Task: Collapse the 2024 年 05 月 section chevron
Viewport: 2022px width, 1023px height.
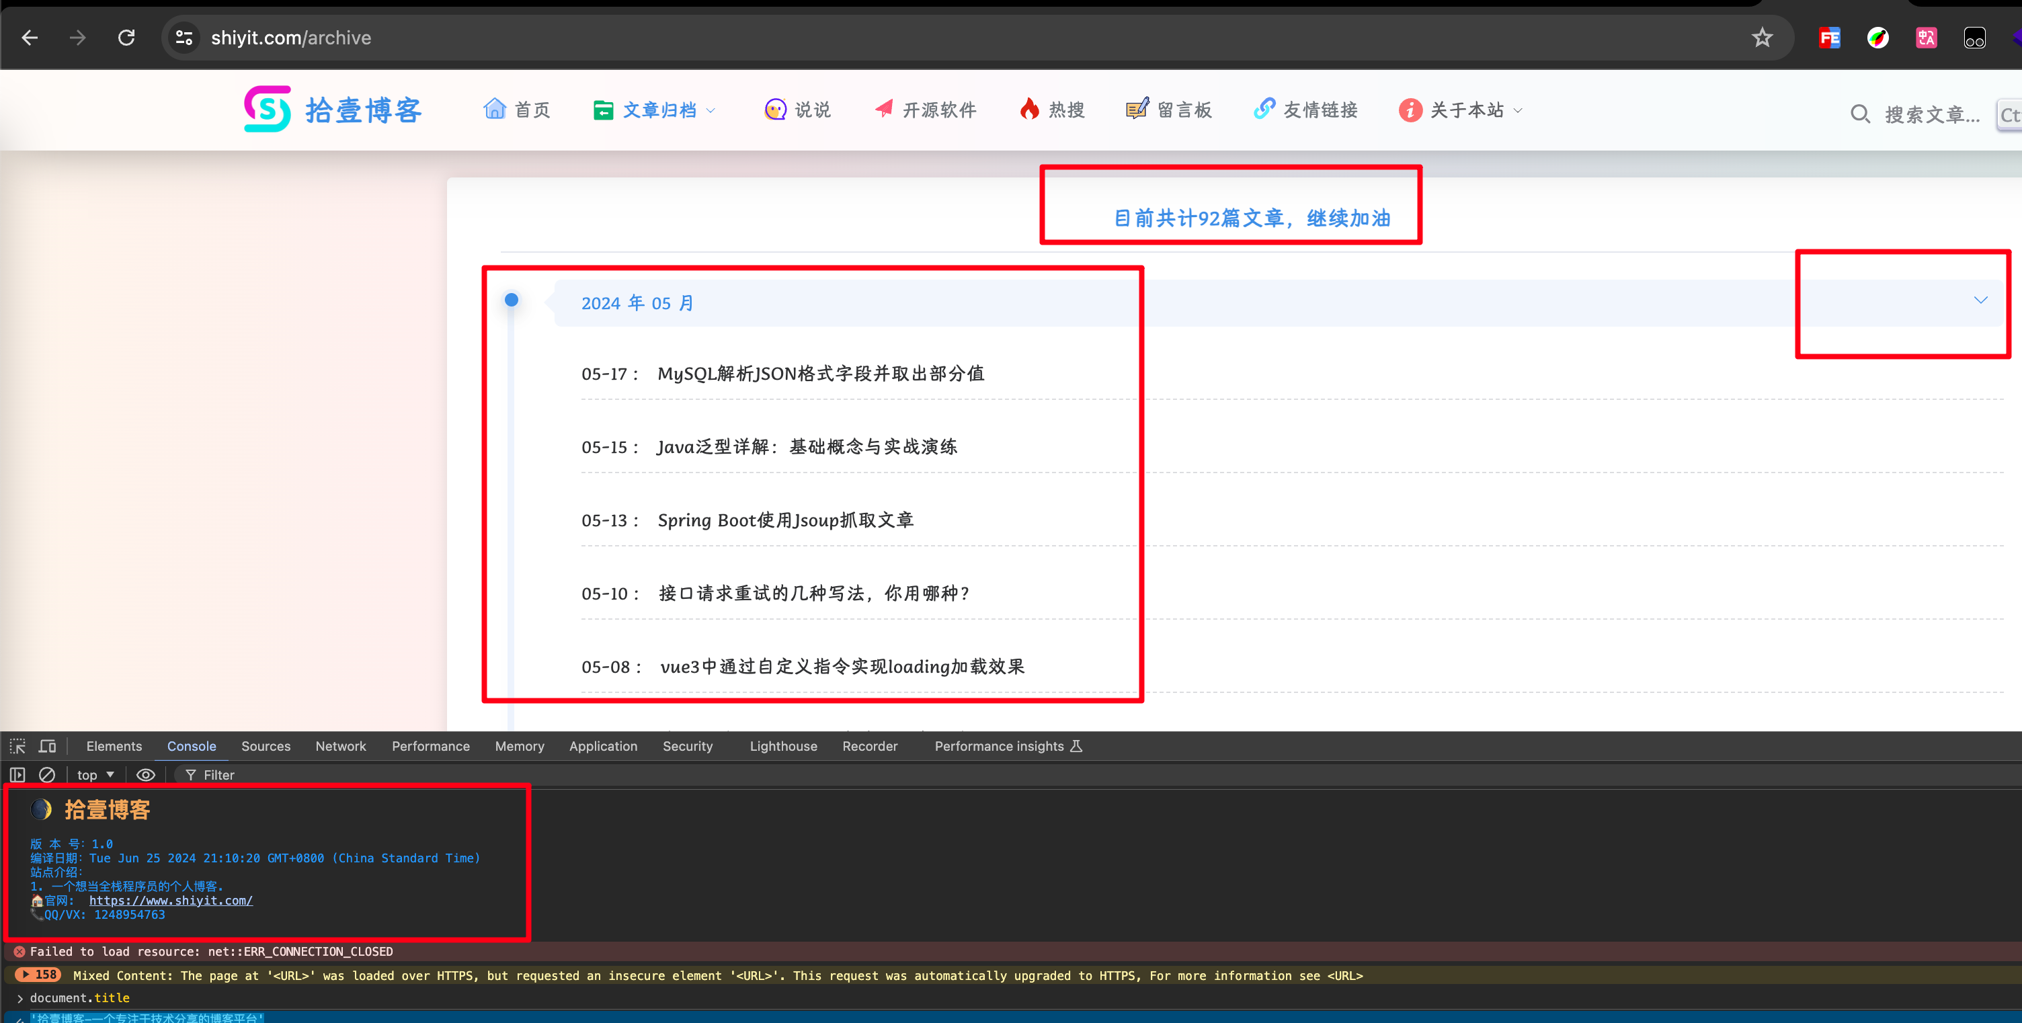Action: [x=1980, y=300]
